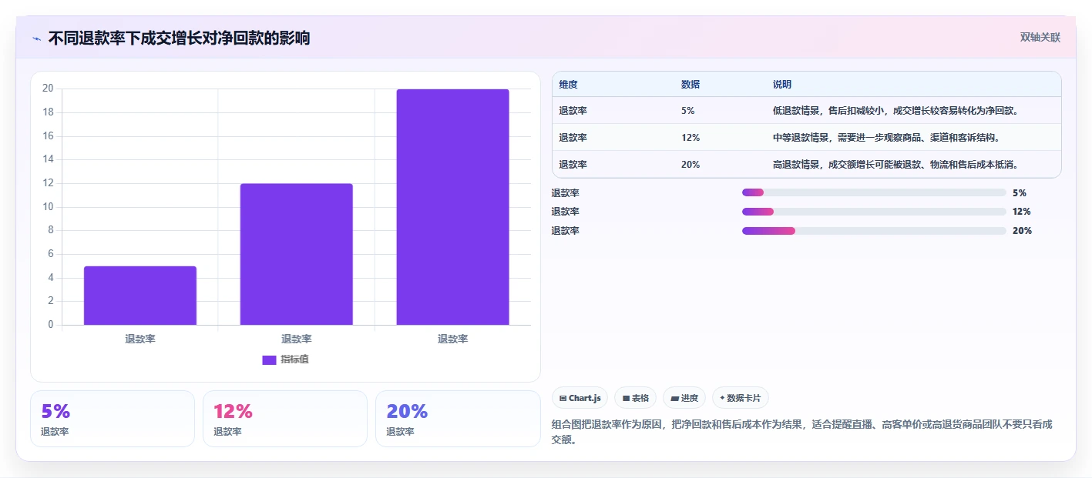Click the description starting 低退款情景
This screenshot has height=478, width=1092.
896,111
